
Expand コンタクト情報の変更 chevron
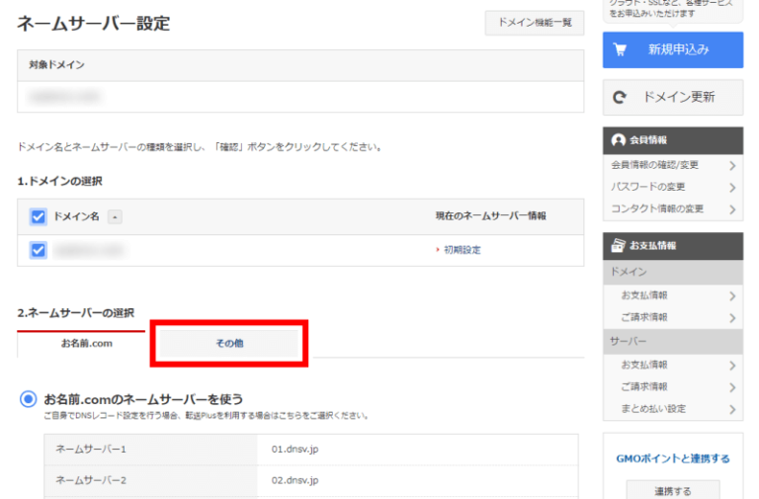pyautogui.click(x=732, y=209)
